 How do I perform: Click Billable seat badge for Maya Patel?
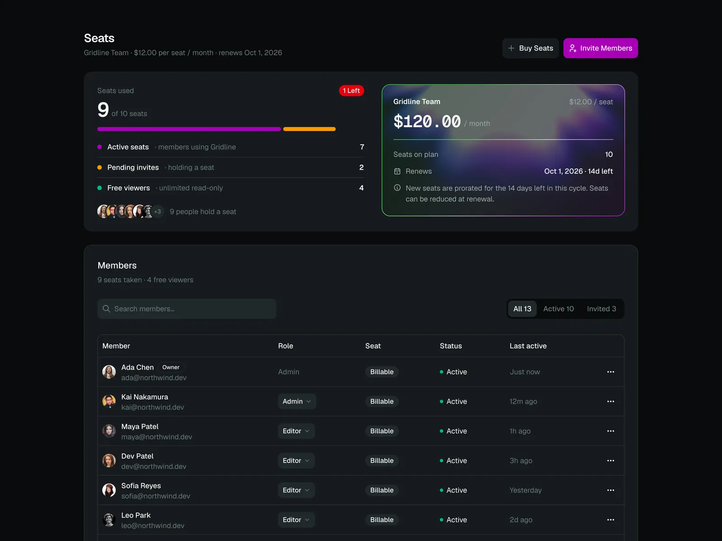pyautogui.click(x=382, y=431)
